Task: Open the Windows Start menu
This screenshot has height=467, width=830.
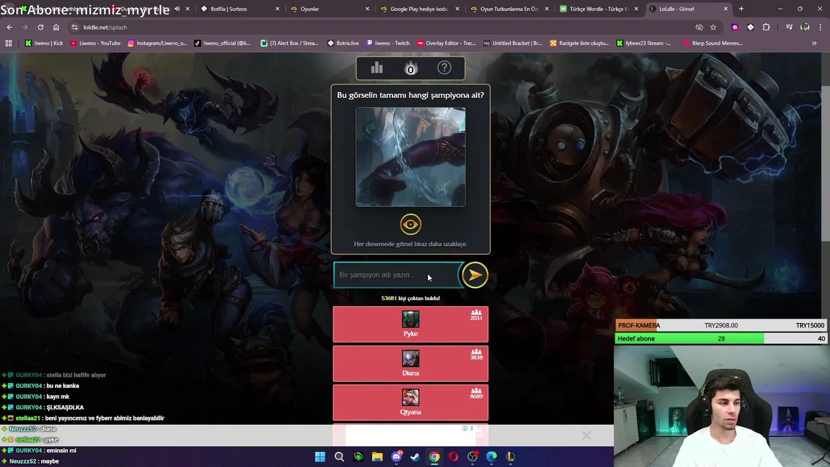Action: point(320,457)
